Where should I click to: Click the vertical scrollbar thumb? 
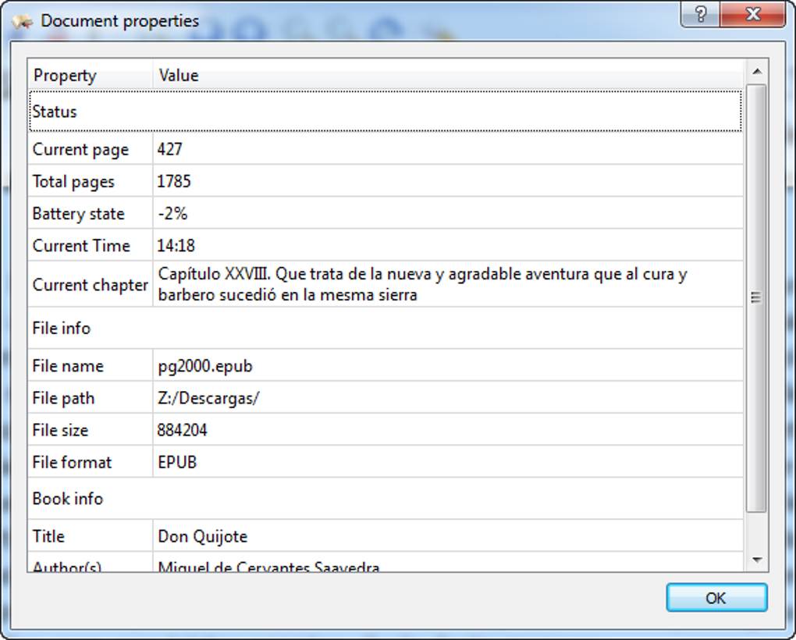756,298
